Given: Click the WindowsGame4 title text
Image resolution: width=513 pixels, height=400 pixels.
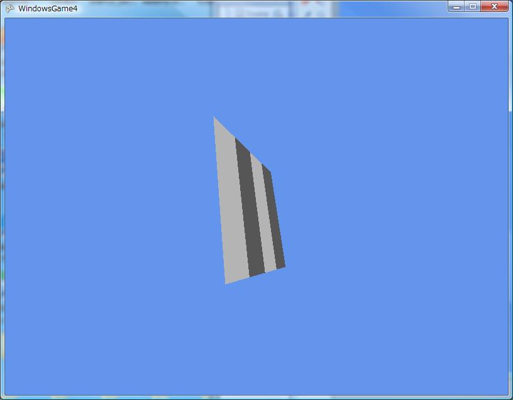Looking at the screenshot, I should click(x=48, y=9).
